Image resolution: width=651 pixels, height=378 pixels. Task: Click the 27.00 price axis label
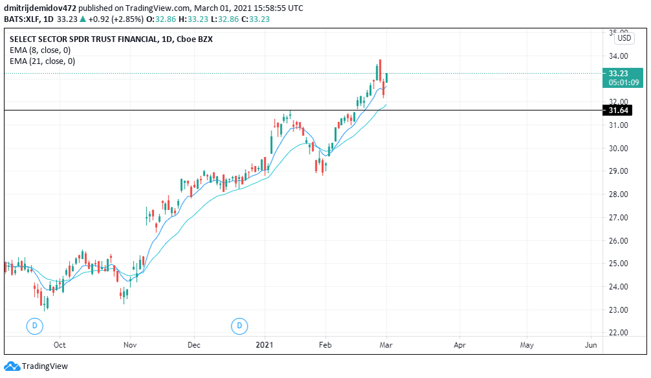point(618,217)
